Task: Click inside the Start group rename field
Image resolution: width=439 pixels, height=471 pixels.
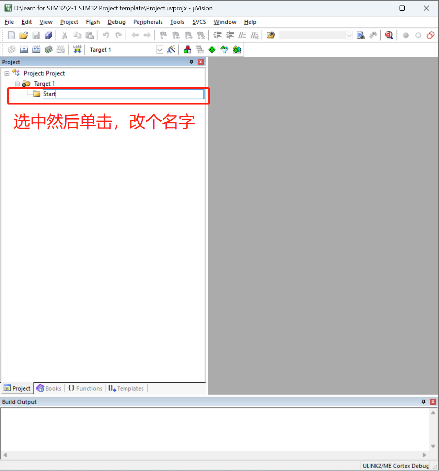Action: [123, 94]
